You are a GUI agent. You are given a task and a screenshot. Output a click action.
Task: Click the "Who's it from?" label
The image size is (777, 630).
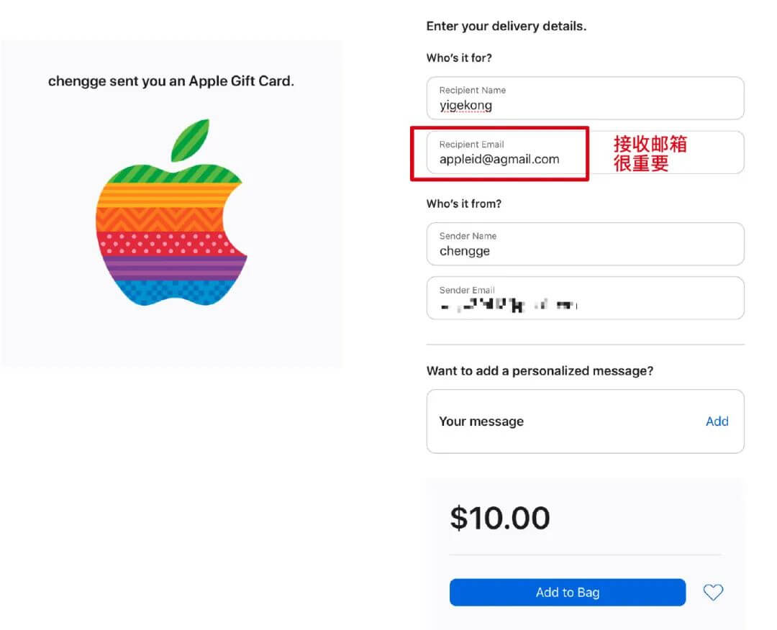[463, 204]
